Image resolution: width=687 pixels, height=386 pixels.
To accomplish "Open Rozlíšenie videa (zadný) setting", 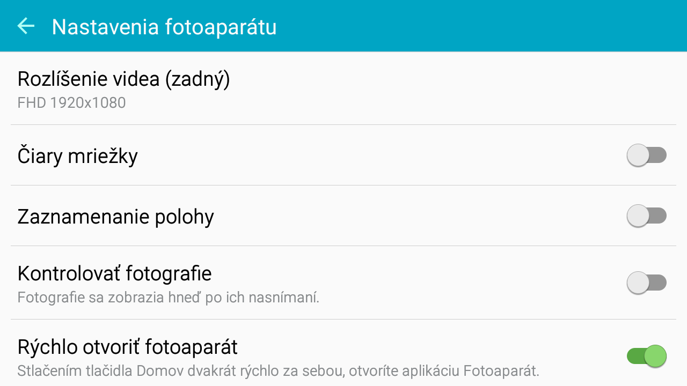I will pos(343,88).
